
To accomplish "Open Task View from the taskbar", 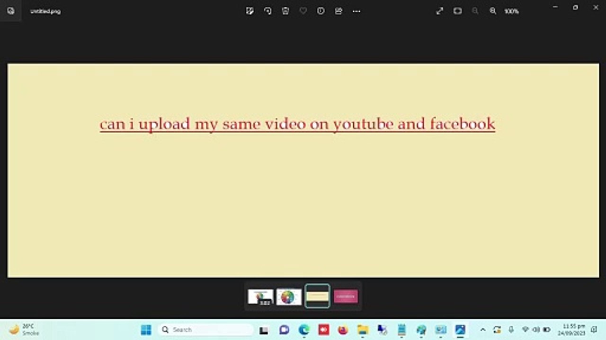I will (264, 330).
